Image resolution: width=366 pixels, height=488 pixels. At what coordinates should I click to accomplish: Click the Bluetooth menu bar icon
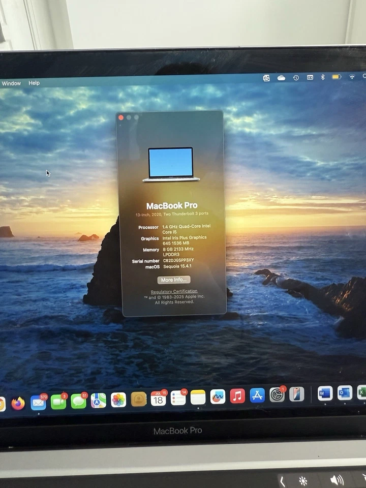pyautogui.click(x=323, y=77)
